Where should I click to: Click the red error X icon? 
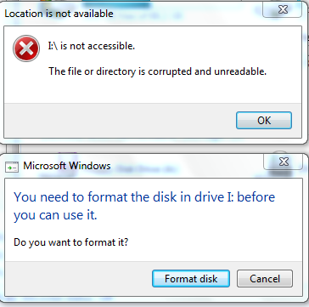coord(26,48)
